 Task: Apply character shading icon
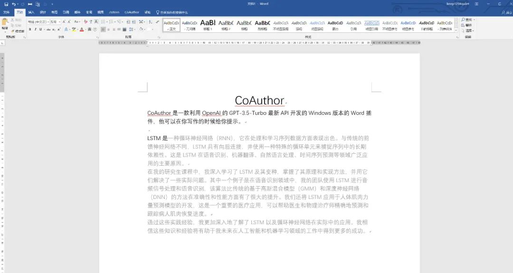(89, 29)
